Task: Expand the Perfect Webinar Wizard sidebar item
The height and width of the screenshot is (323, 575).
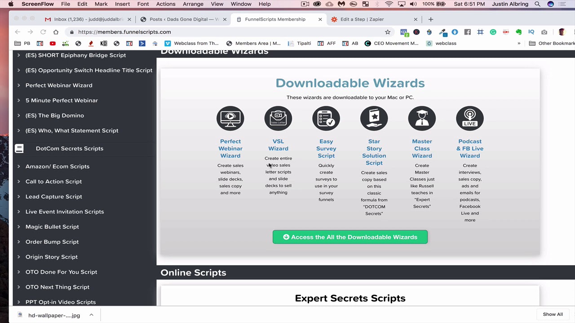Action: pos(18,85)
